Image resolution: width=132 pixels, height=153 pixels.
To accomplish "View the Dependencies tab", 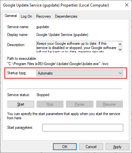I will 66,16.
